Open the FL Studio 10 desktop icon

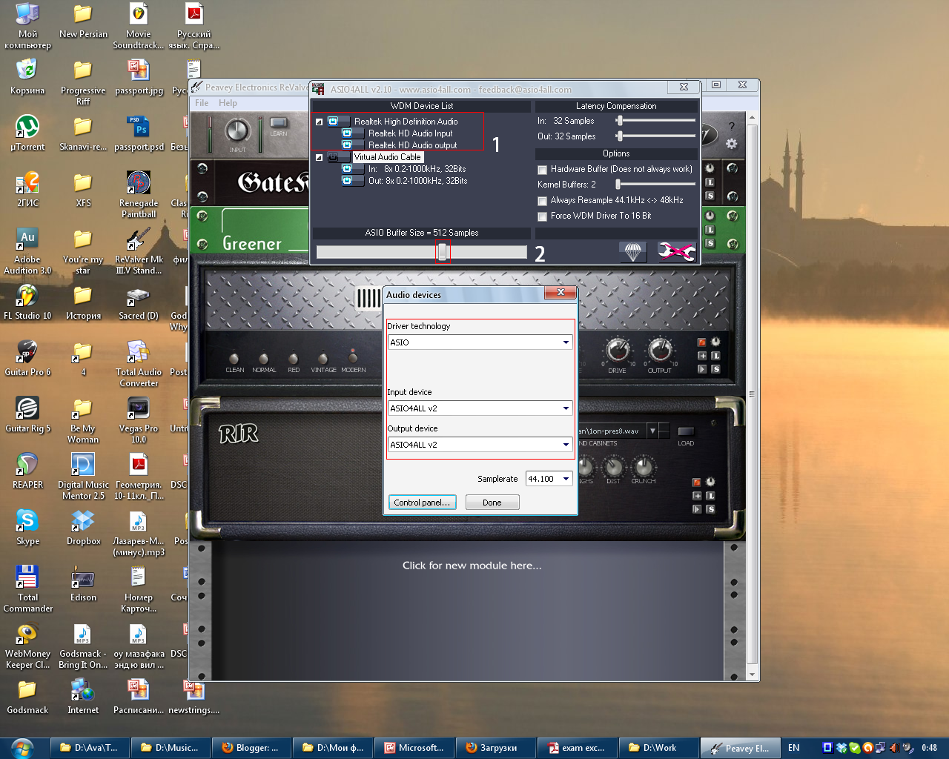tap(27, 302)
